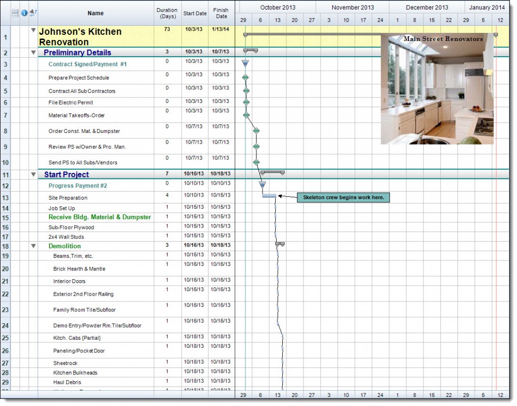This screenshot has width=517, height=406.
Task: Select the Skeleton crew annotation callout
Action: [x=343, y=198]
